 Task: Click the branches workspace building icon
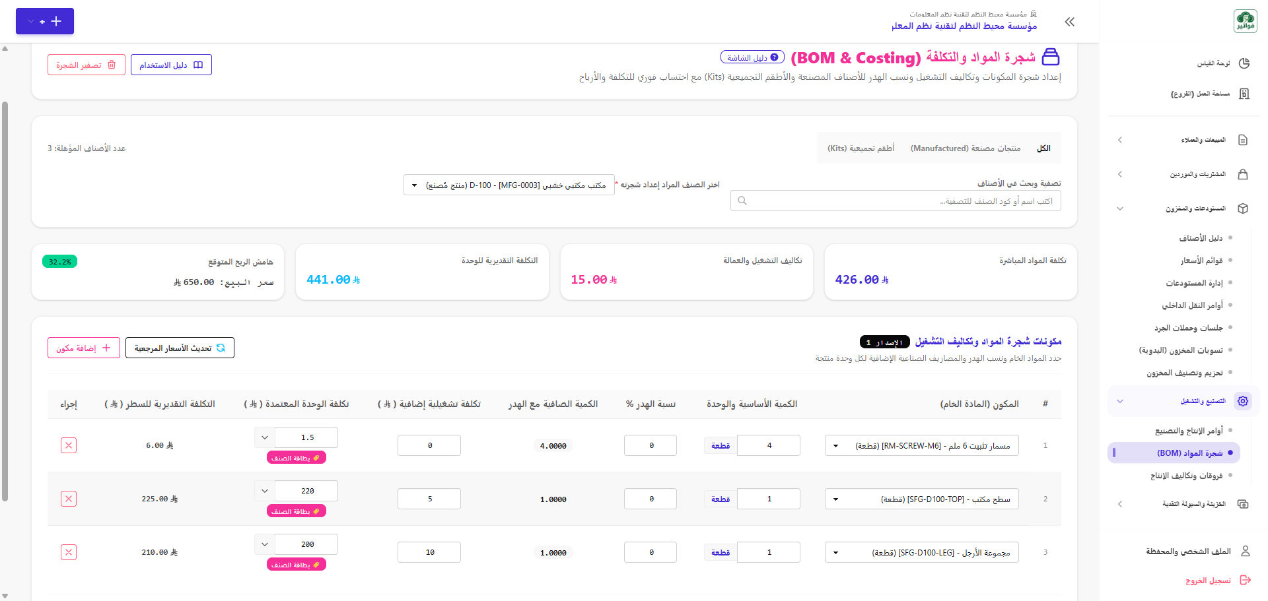point(1244,94)
